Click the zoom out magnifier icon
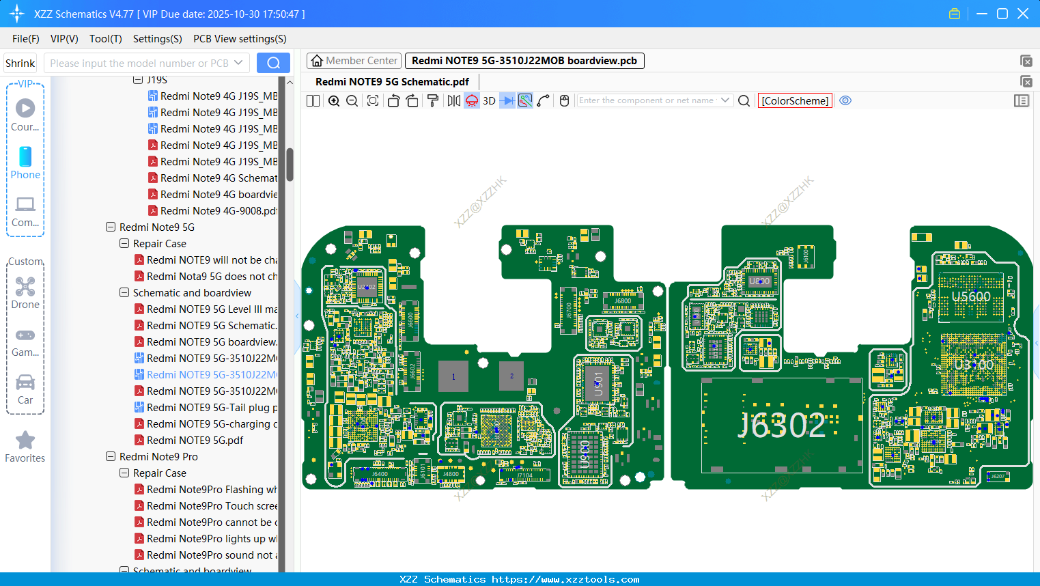The width and height of the screenshot is (1040, 586). coord(352,101)
